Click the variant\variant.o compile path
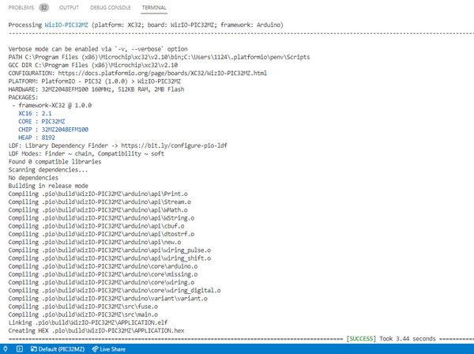The image size is (474, 354). [125, 299]
